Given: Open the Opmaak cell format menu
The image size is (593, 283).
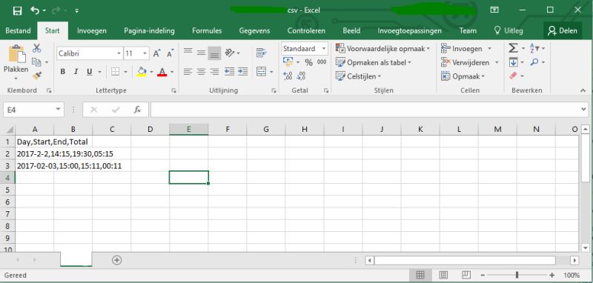Looking at the screenshot, I should (x=463, y=76).
